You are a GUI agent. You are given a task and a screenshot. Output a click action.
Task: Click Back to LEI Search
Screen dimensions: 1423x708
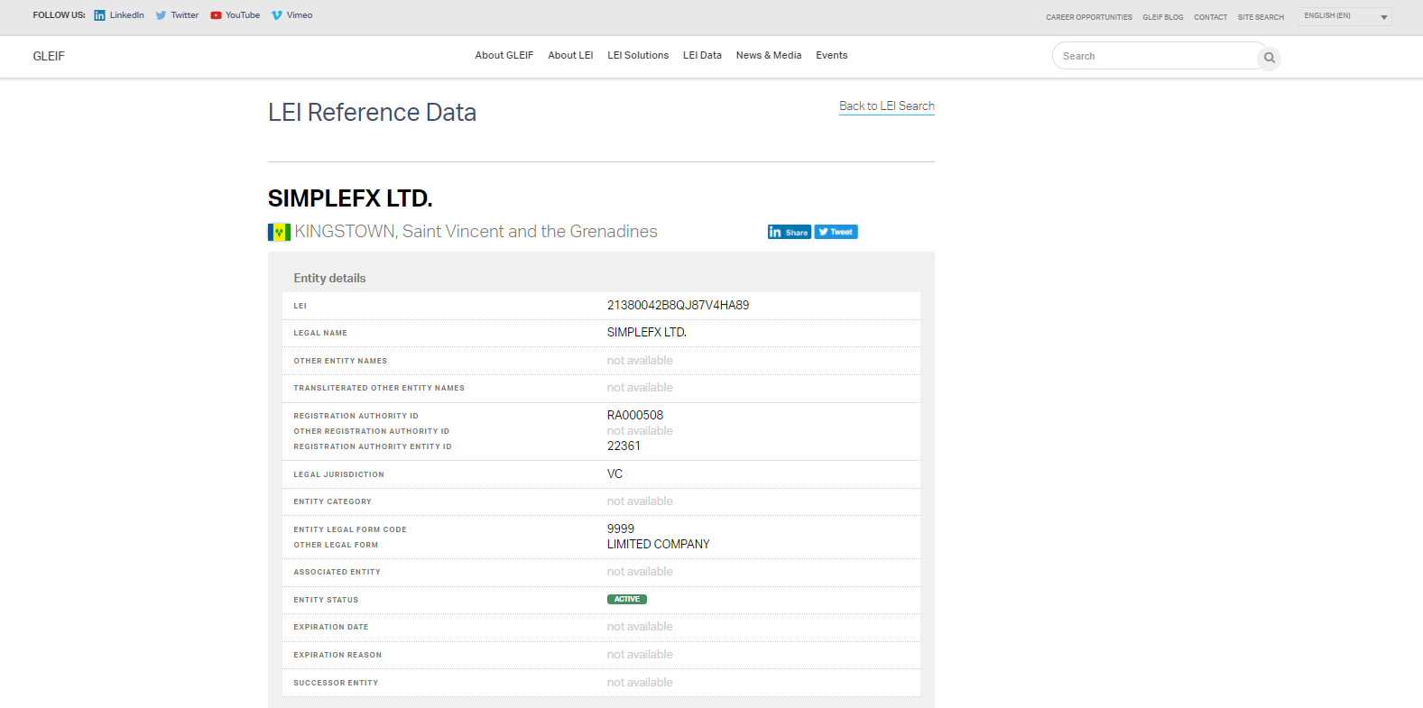(x=887, y=106)
